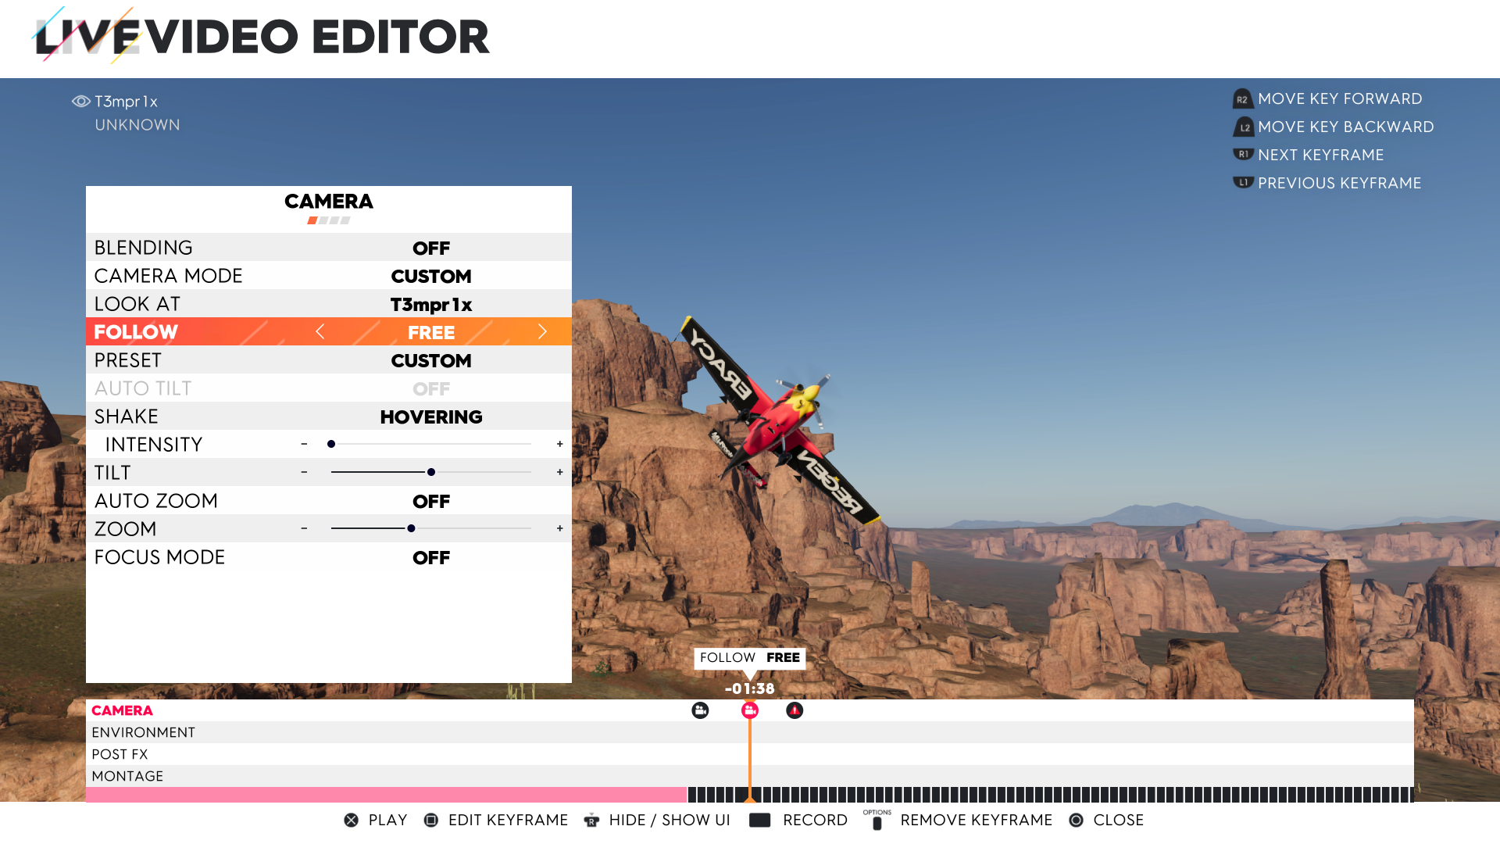The image size is (1500, 844).
Task: Select the CAMERA tab in timeline
Action: 122,710
